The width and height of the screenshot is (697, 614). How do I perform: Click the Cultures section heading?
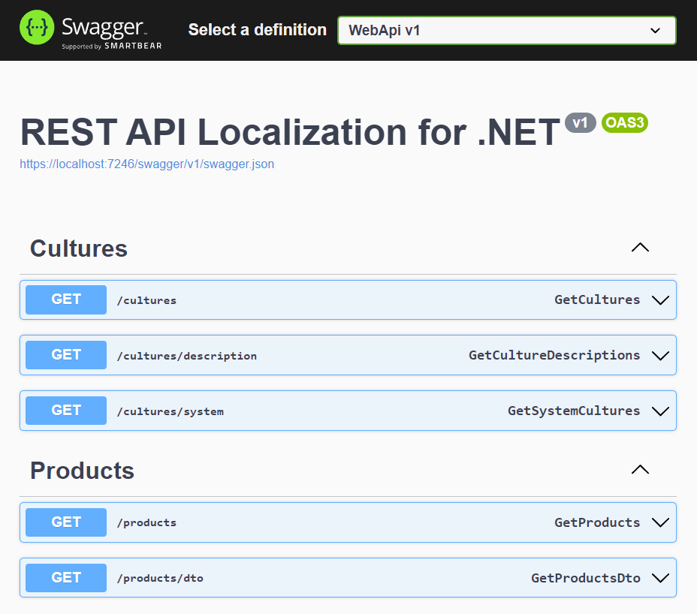[79, 248]
